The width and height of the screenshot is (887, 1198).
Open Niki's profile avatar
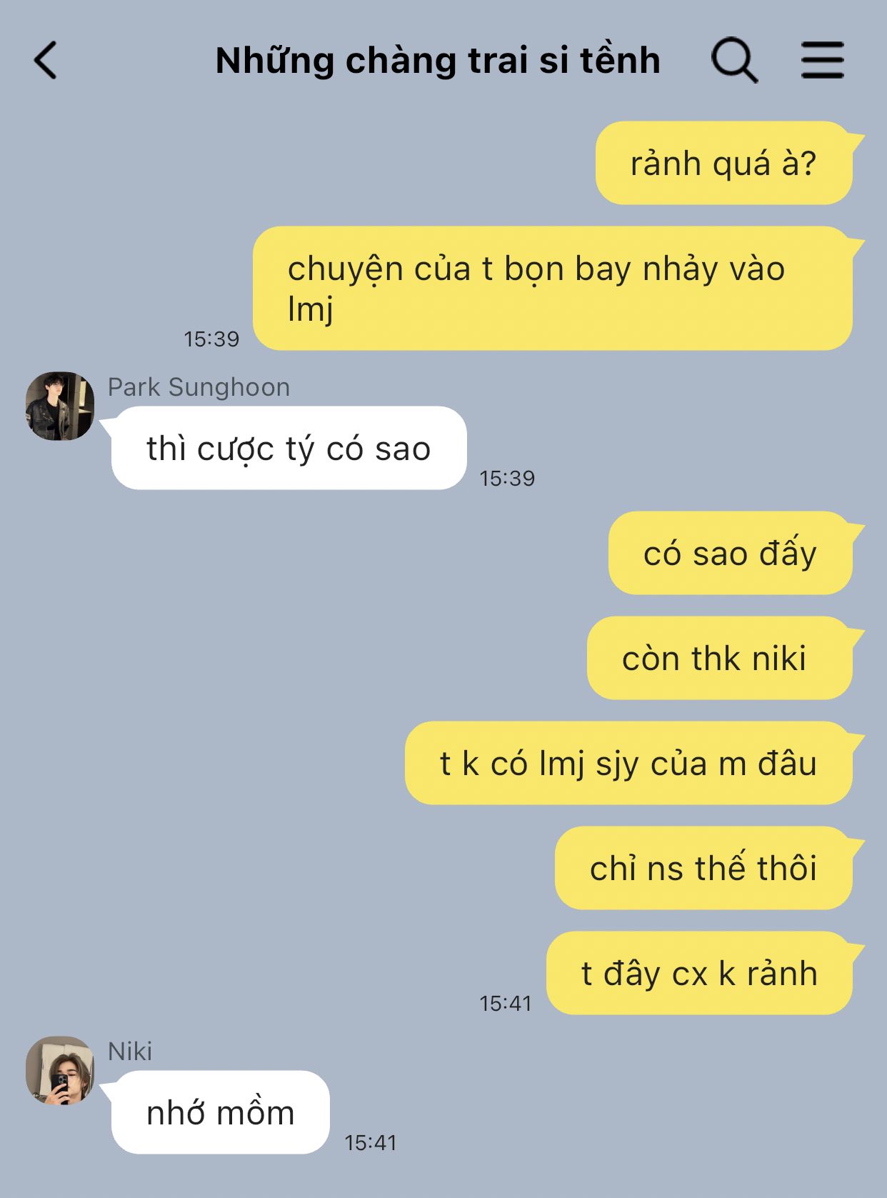click(x=60, y=1070)
